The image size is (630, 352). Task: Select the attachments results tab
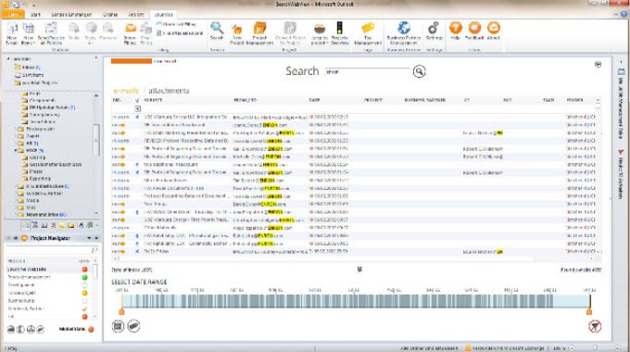coord(169,91)
